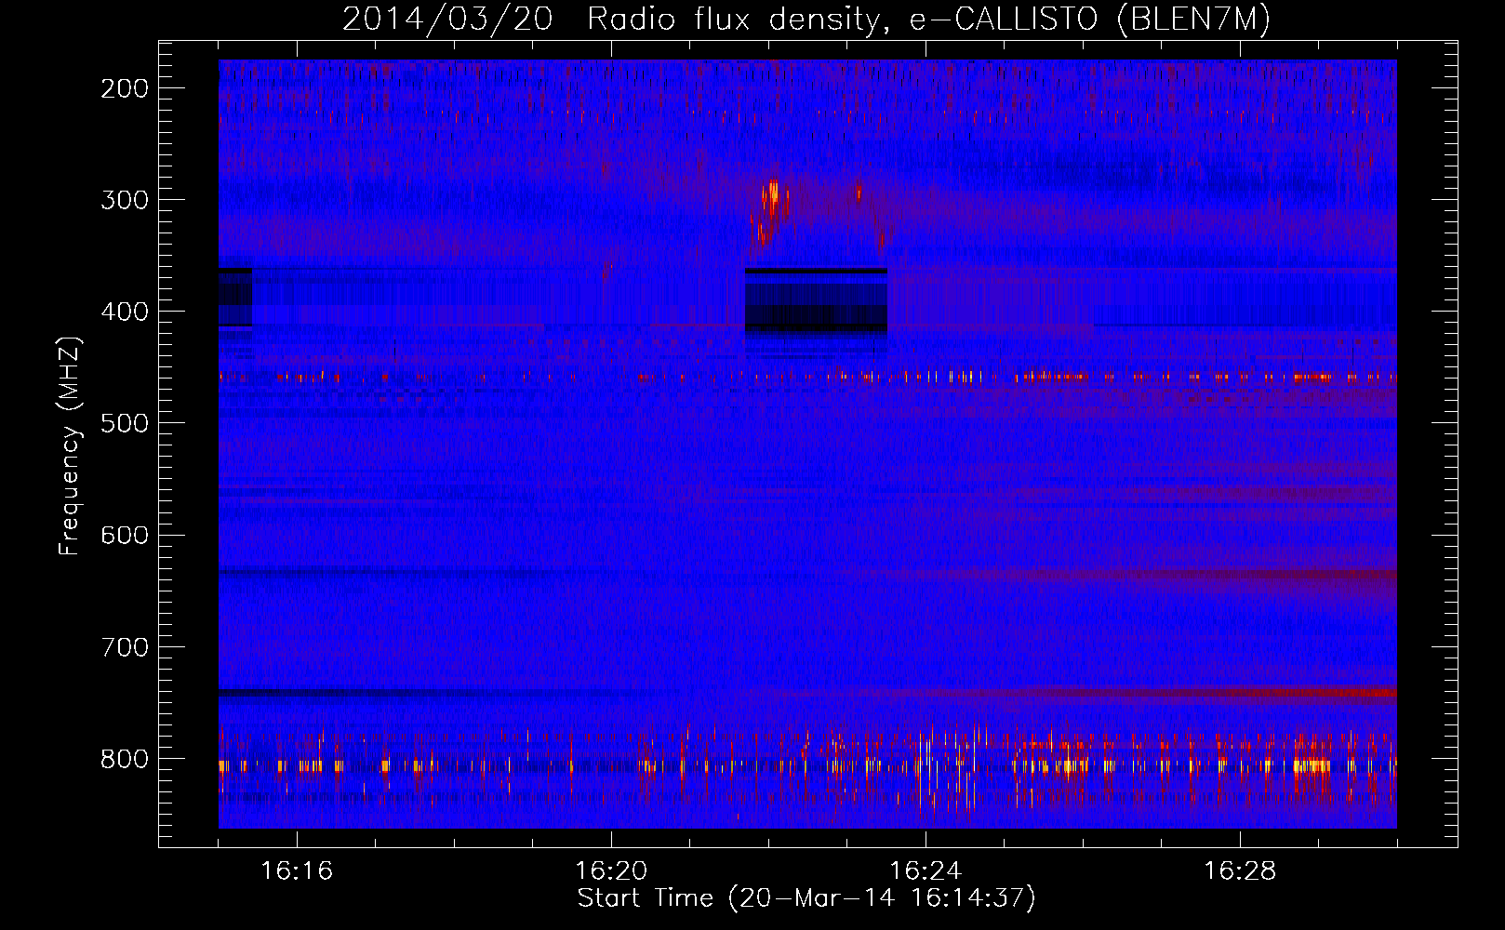This screenshot has width=1505, height=930.
Task: Click the 700 frequency tick label
Action: click(x=125, y=647)
